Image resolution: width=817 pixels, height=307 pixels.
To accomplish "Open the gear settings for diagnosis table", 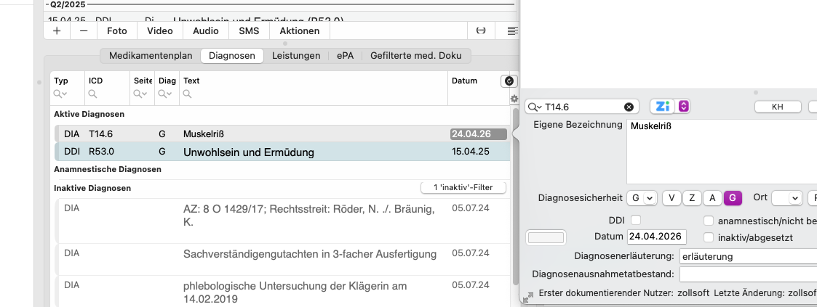I will [x=514, y=99].
